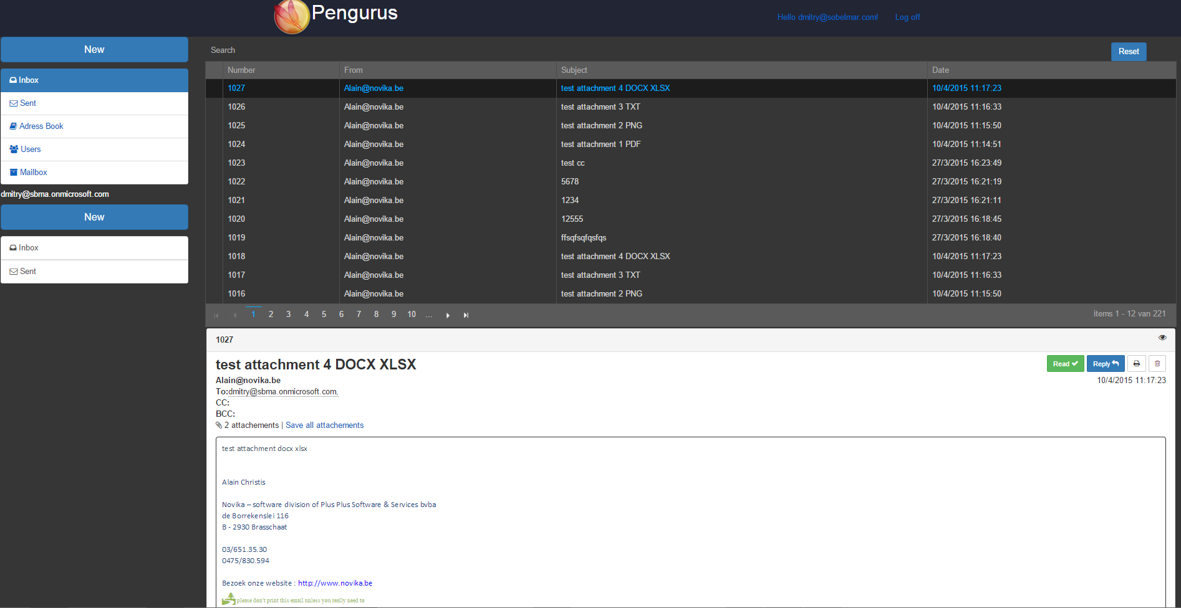Print the message with the printer icon
Viewport: 1181px width, 608px height.
click(1137, 364)
